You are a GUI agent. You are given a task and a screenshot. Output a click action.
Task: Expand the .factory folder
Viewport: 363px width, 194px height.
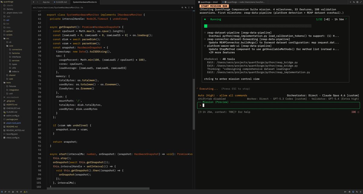[9, 9]
